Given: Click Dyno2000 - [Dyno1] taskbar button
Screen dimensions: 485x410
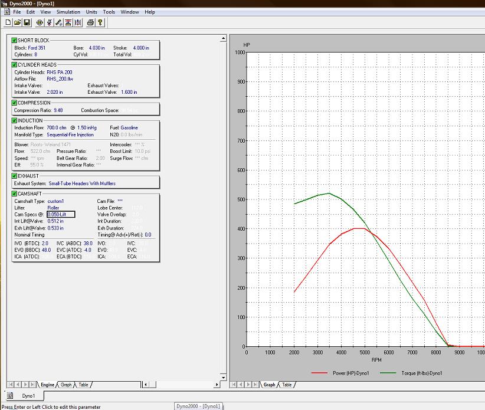Looking at the screenshot, I should (198, 406).
